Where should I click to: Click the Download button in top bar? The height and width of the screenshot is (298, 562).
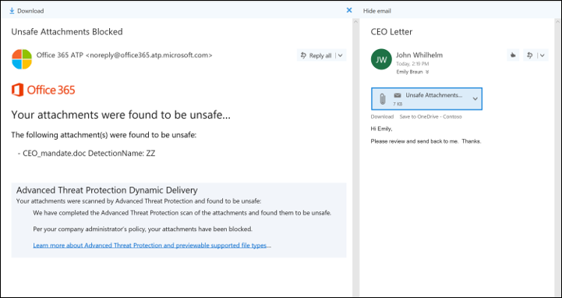pos(27,11)
